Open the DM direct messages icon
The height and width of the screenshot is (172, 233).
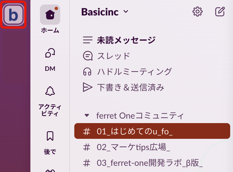pos(50,53)
